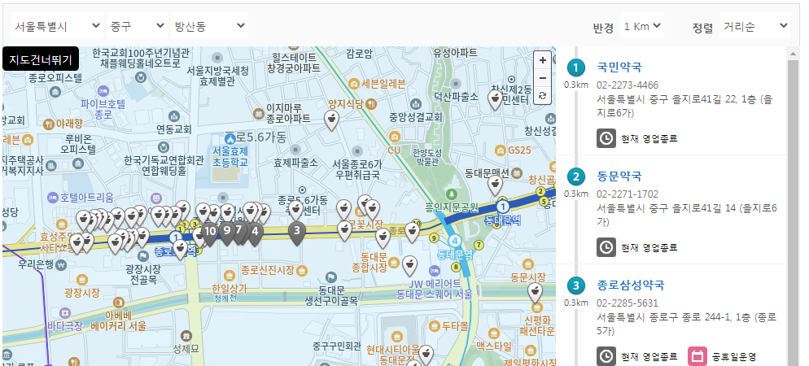The width and height of the screenshot is (809, 366).
Task: Click phone number 02-2285-5631
Action: click(628, 303)
